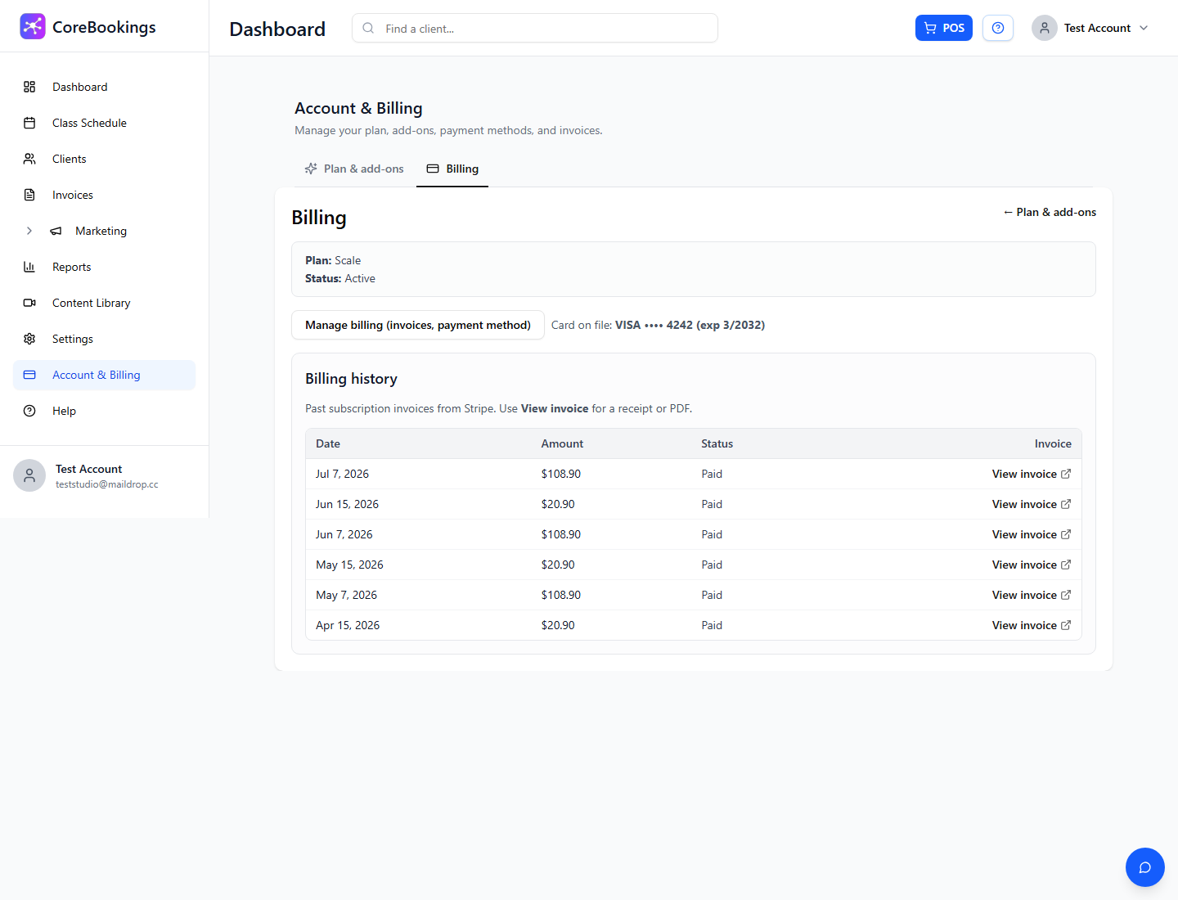Open Settings in the sidebar
Viewport: 1178px width, 900px height.
pos(104,339)
